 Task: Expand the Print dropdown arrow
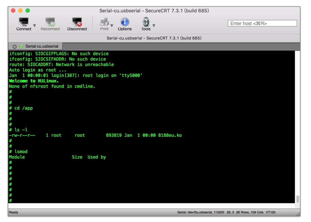click(112, 26)
